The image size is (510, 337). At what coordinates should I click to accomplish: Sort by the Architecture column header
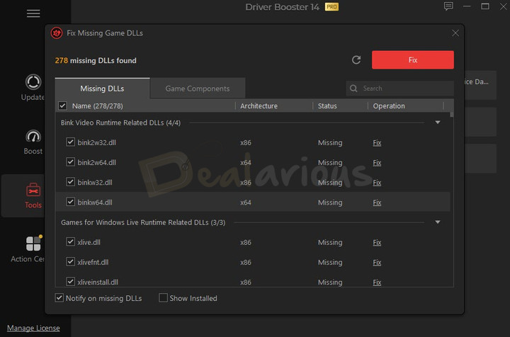[259, 105]
